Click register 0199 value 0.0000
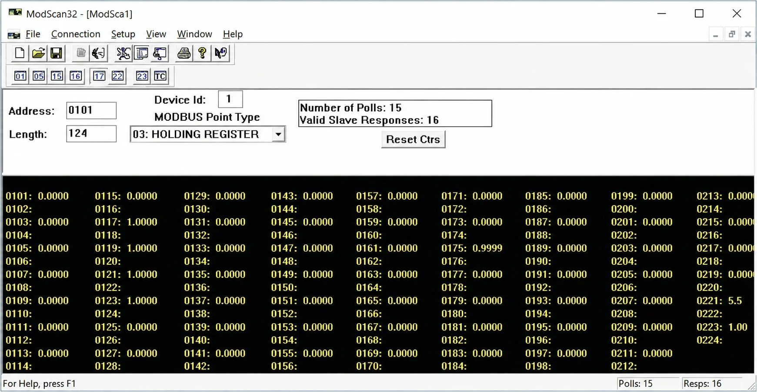 pyautogui.click(x=657, y=196)
